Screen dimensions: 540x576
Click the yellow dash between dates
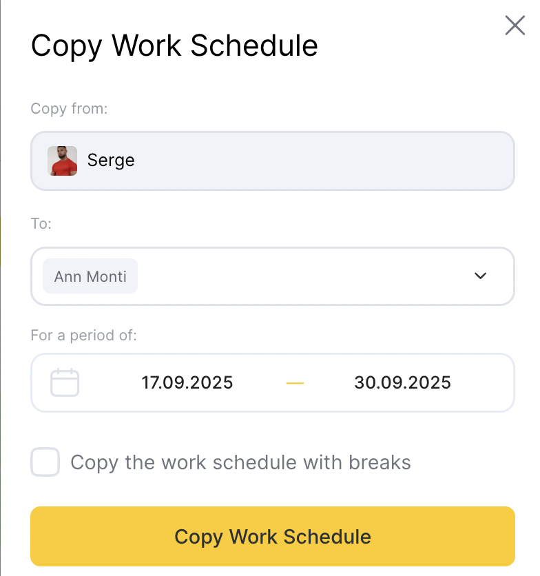coord(295,382)
